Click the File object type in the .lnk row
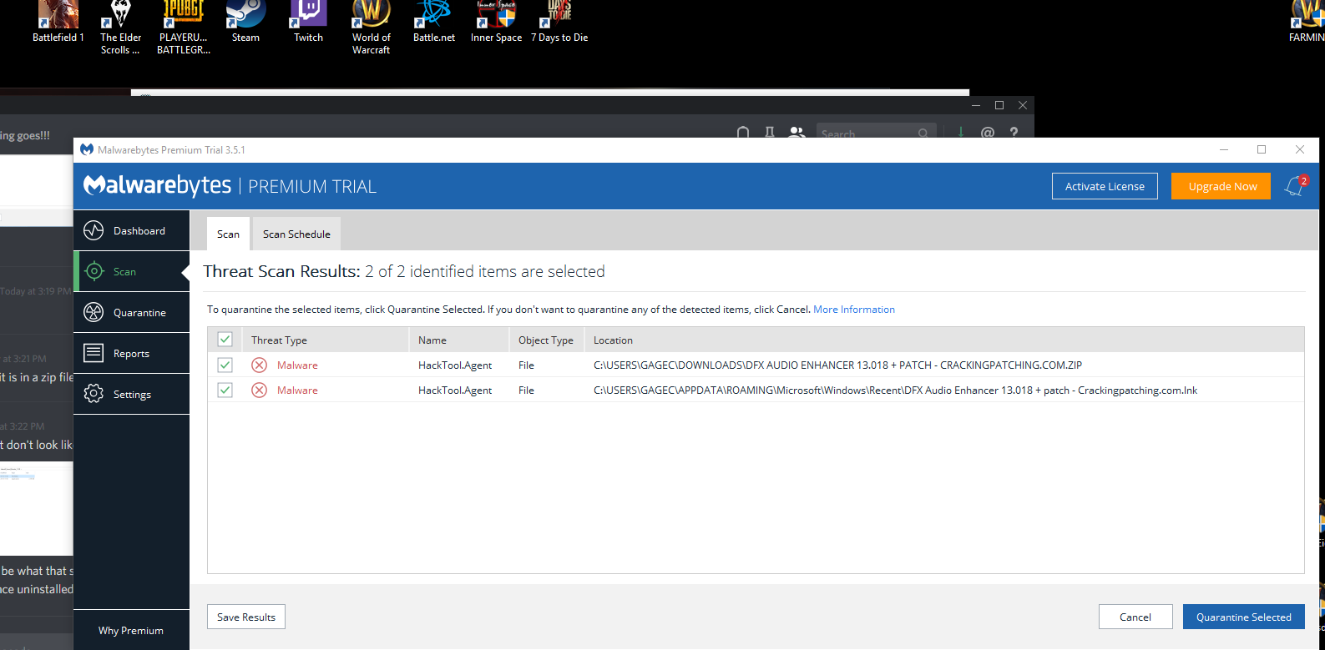The height and width of the screenshot is (650, 1325). point(526,391)
